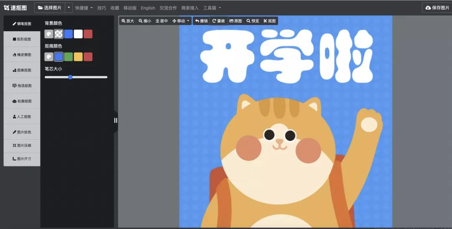The width and height of the screenshot is (452, 229).
Task: Select the 图片拾色 color picker tool
Action: pyautogui.click(x=22, y=132)
